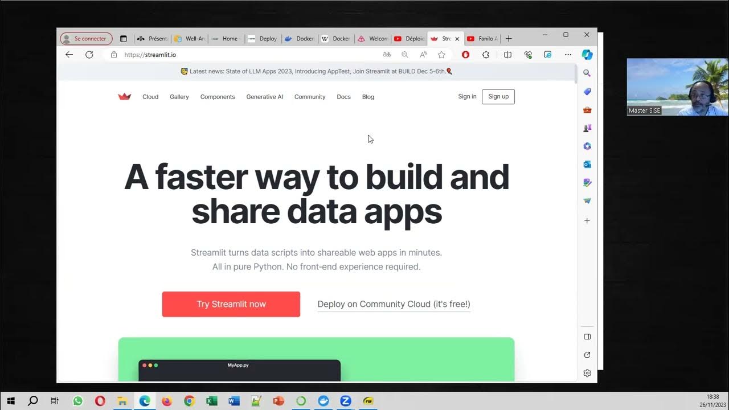Click the MyApp.py demo window
The height and width of the screenshot is (410, 729).
coord(239,370)
